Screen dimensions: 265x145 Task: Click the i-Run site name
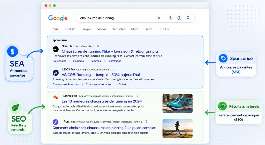[x=65, y=122]
